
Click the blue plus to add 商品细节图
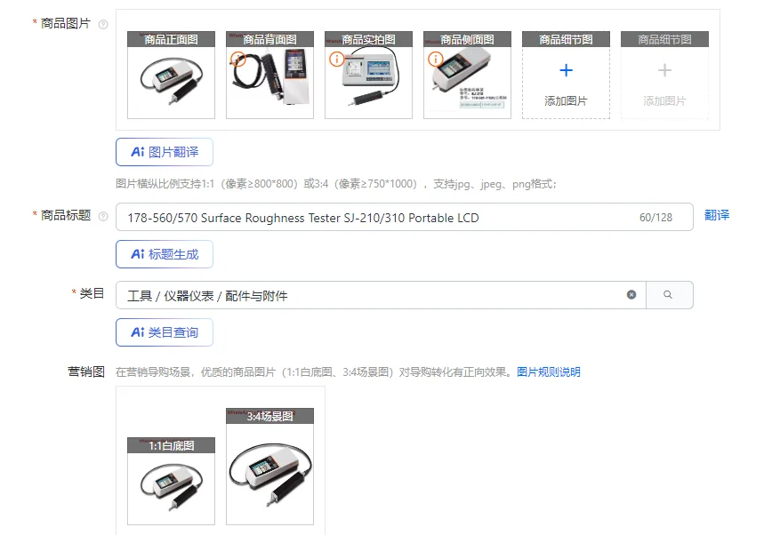pyautogui.click(x=566, y=70)
